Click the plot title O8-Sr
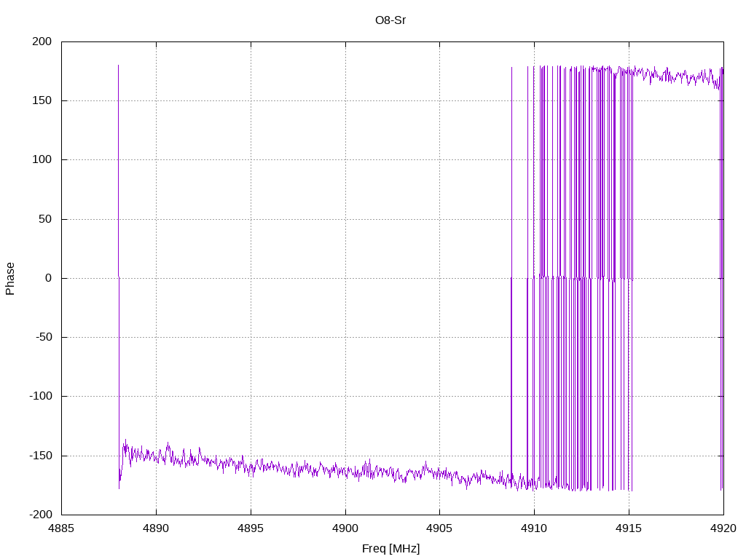746x559 pixels. pos(390,20)
